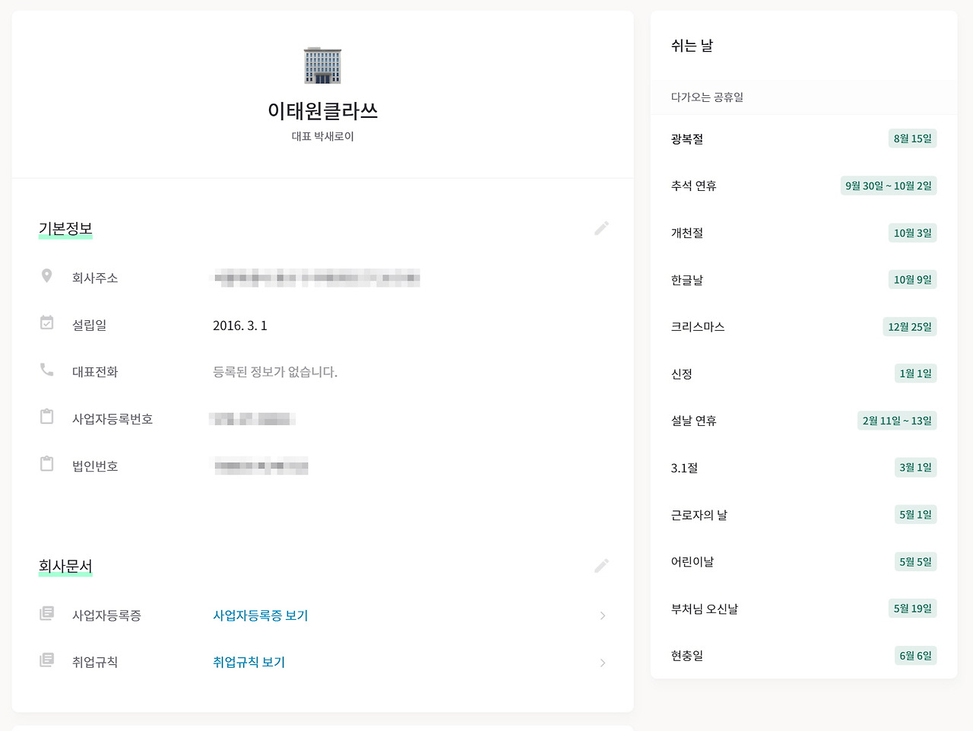Screen dimensions: 973x731
Task: Expand the 사업자등록증 row chevron
Action: 602,615
